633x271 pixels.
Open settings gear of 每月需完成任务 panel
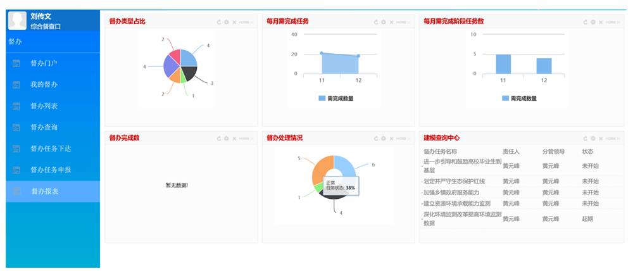tap(384, 22)
